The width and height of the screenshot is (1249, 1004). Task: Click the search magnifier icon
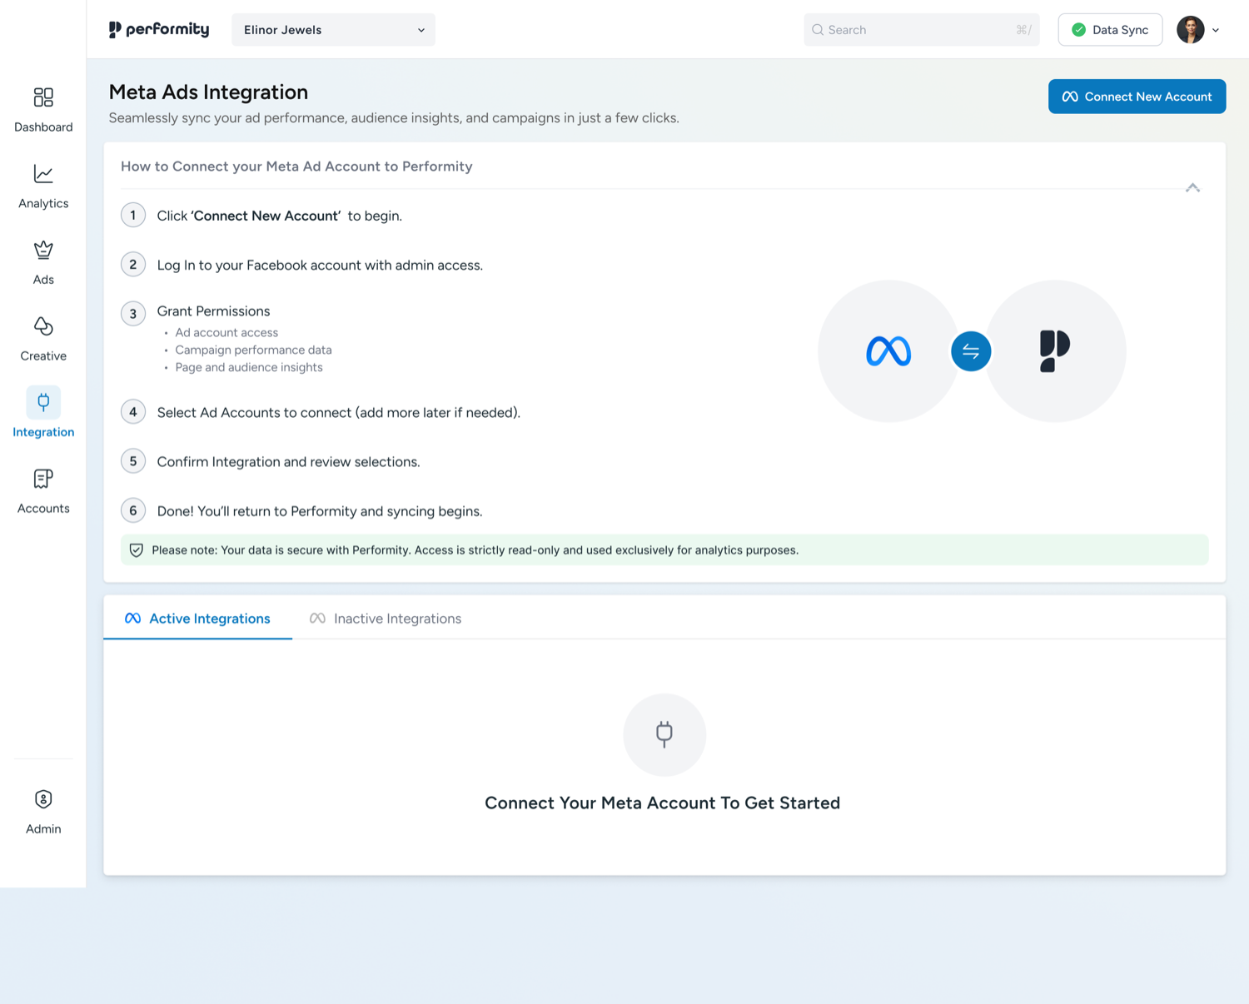[818, 30]
